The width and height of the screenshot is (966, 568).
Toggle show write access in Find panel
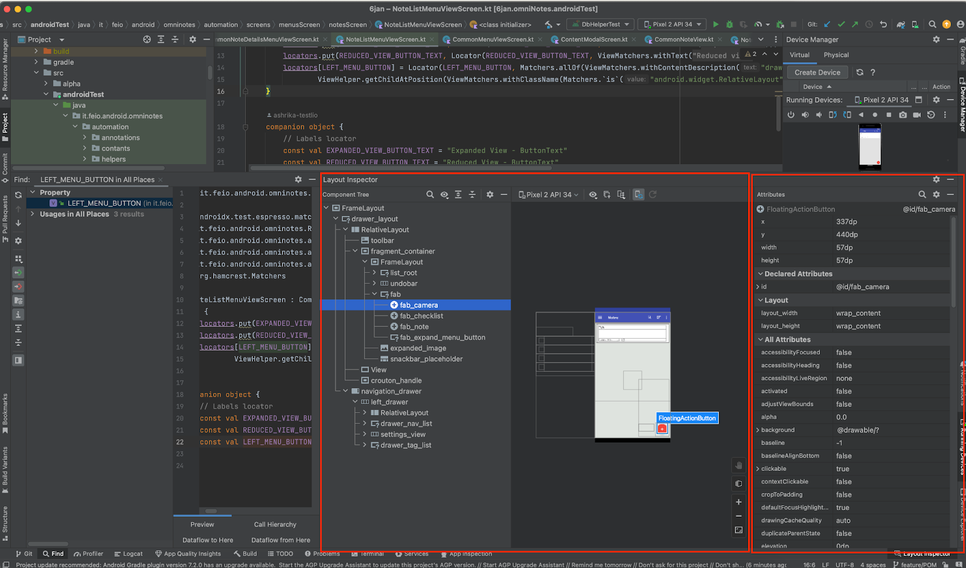click(18, 286)
